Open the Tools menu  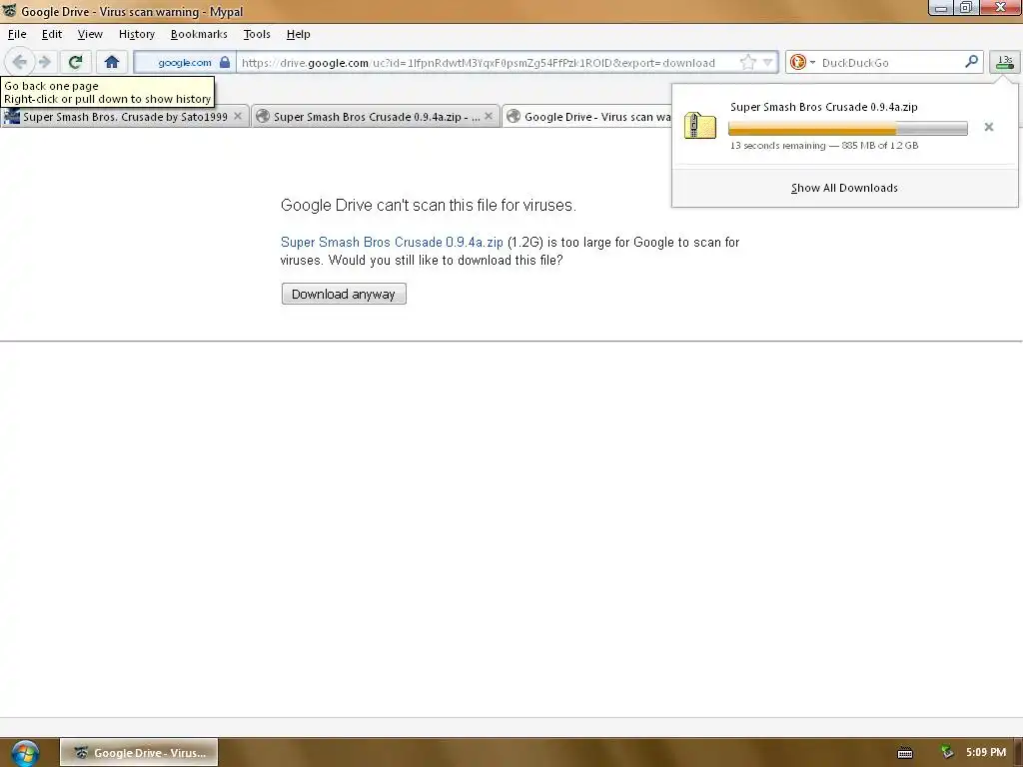(x=257, y=34)
